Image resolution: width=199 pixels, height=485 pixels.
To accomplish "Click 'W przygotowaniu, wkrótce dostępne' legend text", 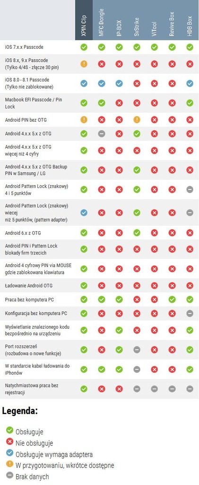I will (65, 465).
